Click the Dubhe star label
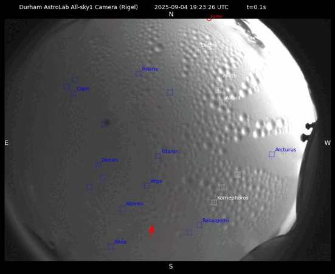This screenshot has height=274, width=335. click(209, 45)
